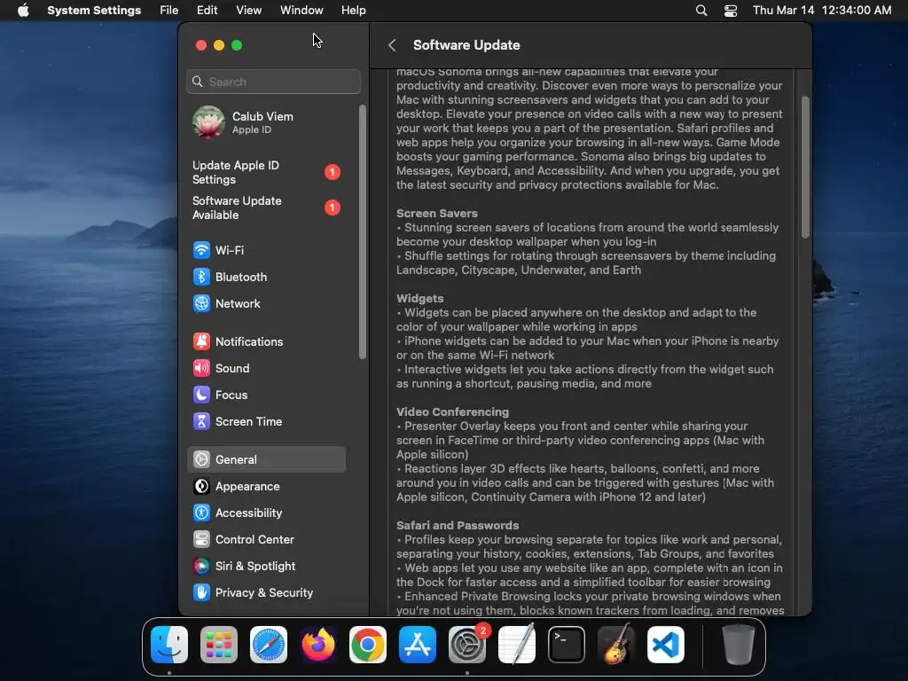Screen dimensions: 908x681
Task: Open Control Center in menu bar
Action: point(731,11)
